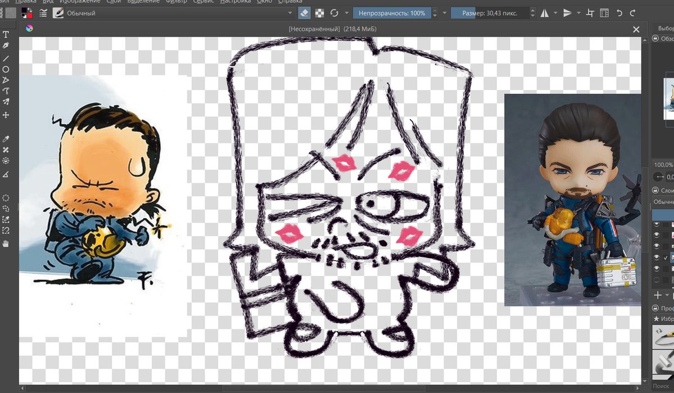Toggle vertical mirror painting

coord(567,13)
